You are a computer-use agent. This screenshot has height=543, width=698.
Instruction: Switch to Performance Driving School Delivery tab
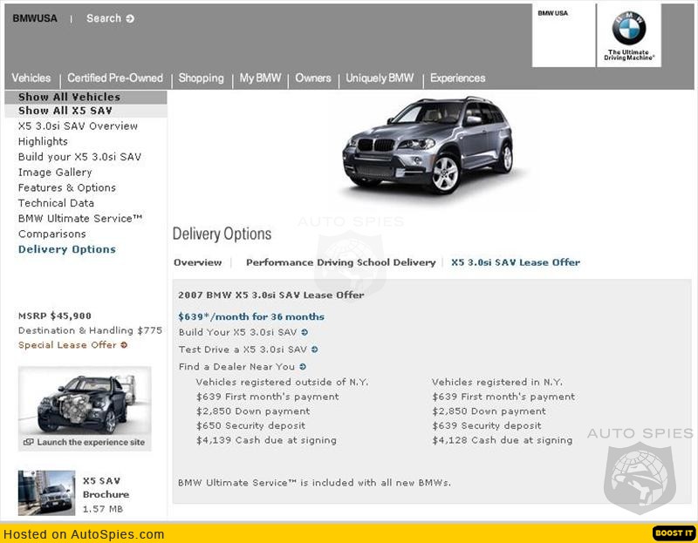pos(340,262)
